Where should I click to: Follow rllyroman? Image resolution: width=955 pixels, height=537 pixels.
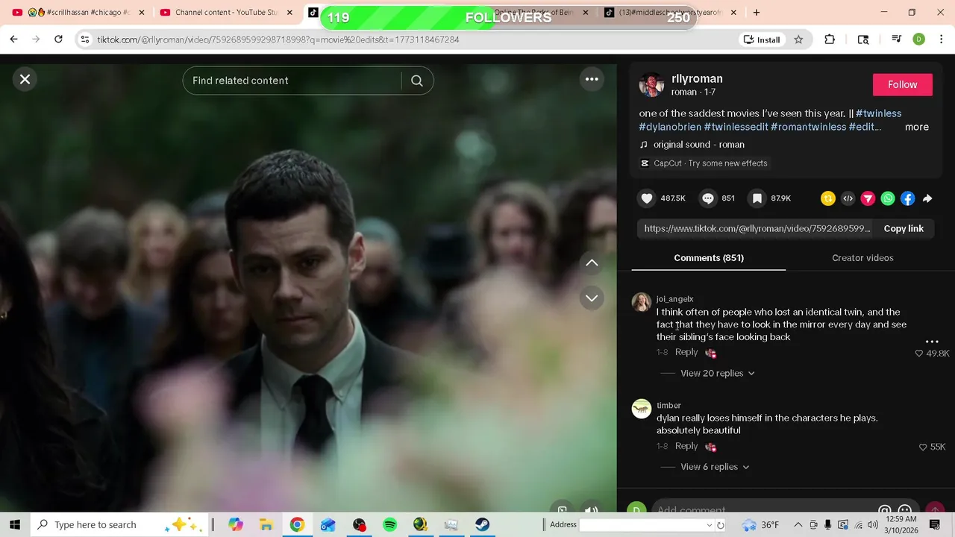point(903,84)
